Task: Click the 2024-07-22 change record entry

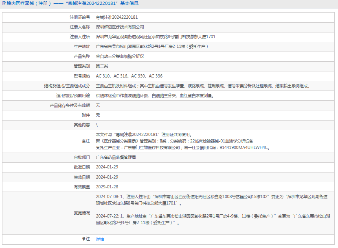Action: tap(213, 220)
